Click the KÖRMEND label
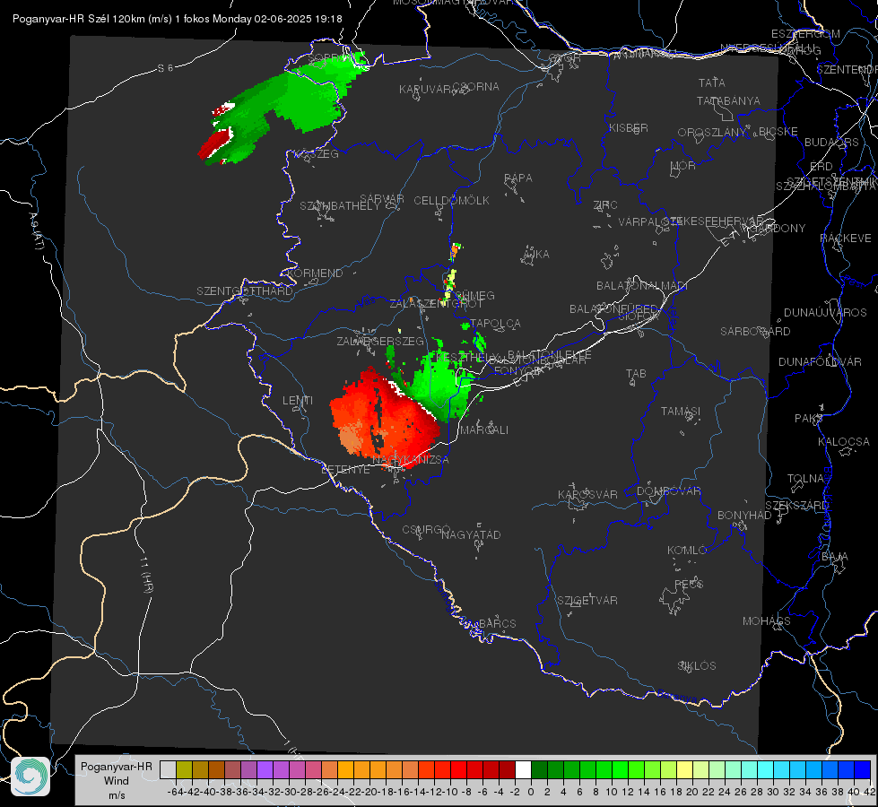This screenshot has height=807, width=878. click(315, 273)
